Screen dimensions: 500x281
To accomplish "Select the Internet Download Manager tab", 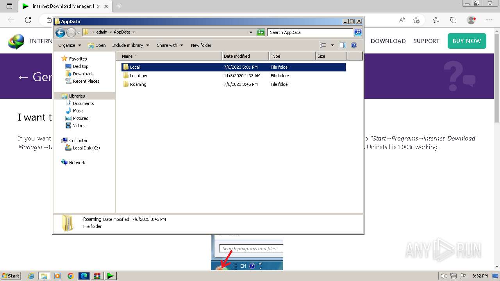I will click(x=65, y=6).
